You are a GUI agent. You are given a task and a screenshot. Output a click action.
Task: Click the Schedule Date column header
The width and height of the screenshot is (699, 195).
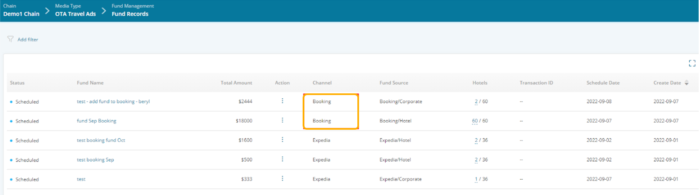coord(603,83)
